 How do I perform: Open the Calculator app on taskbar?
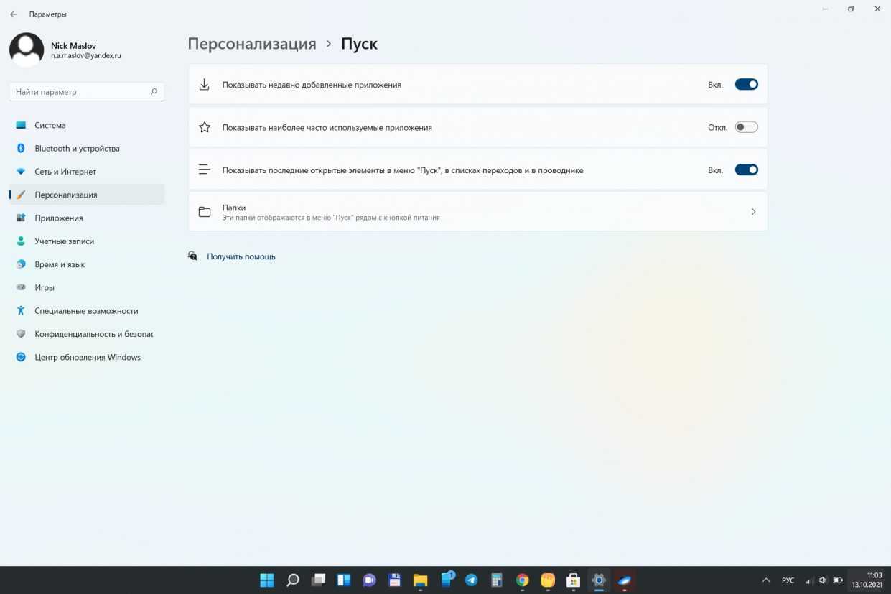pyautogui.click(x=496, y=580)
